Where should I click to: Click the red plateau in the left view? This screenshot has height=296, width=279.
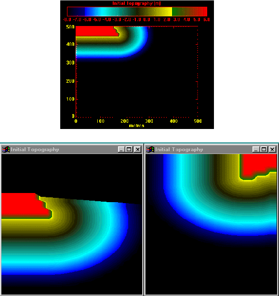click(x=23, y=206)
